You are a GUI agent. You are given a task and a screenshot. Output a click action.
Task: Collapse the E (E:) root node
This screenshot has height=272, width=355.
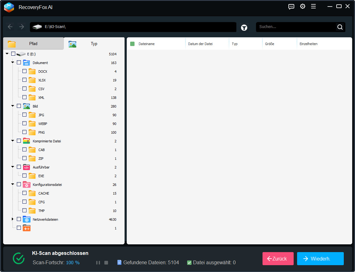7,54
